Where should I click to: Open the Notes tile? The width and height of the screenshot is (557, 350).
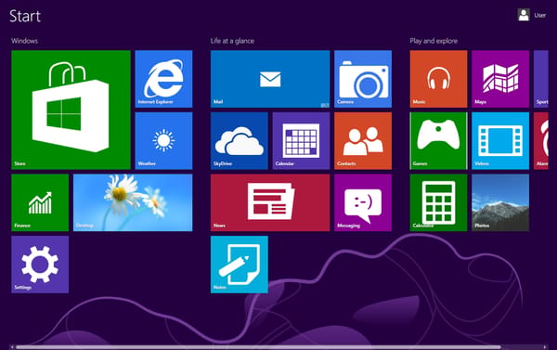(240, 265)
